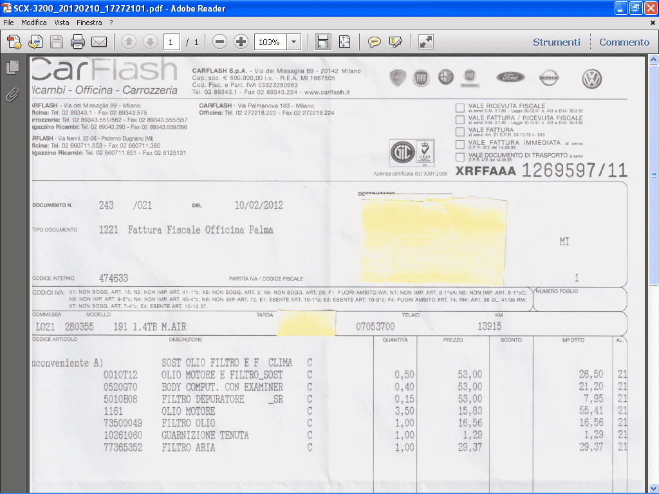
Task: Open the Strumenti tools pane
Action: (556, 42)
